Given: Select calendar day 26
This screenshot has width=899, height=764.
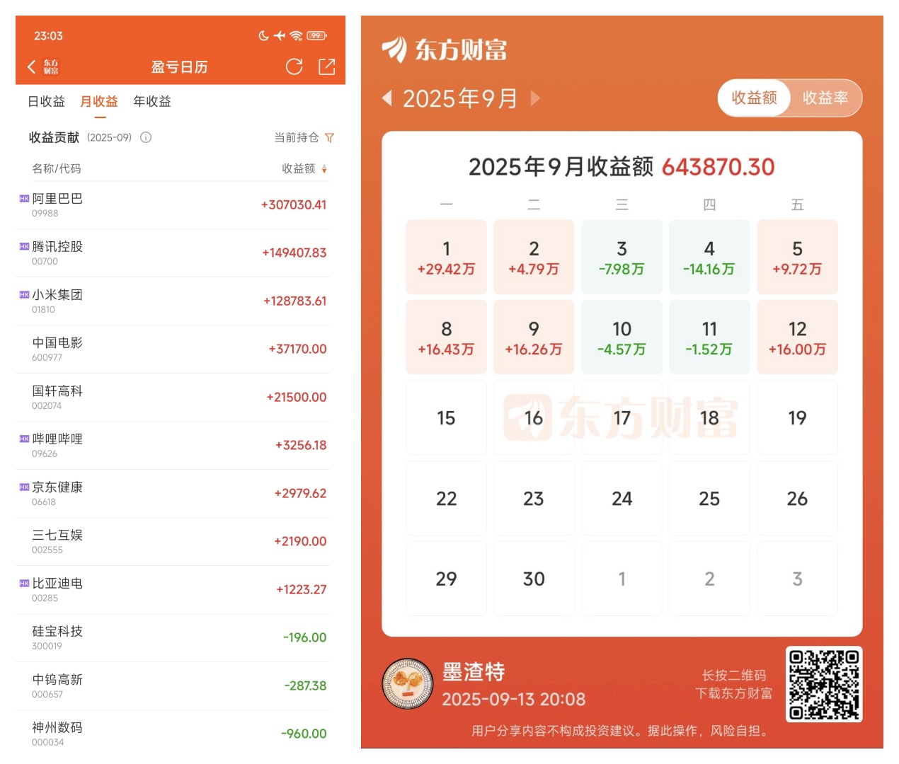Looking at the screenshot, I should (797, 499).
